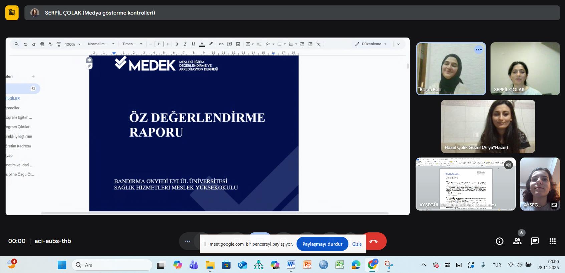The image size is (565, 273).
Task: Toggle underline formatting in Docs toolbar
Action: click(x=193, y=44)
